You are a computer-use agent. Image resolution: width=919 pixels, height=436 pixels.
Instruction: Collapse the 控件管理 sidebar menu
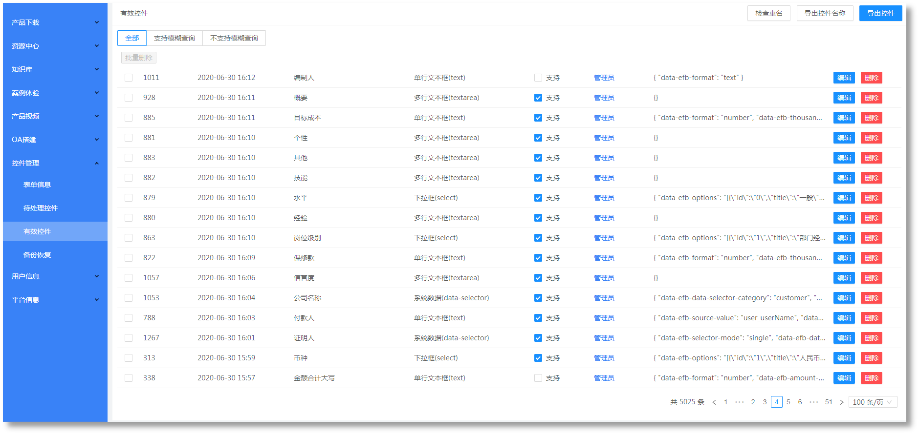pyautogui.click(x=55, y=163)
